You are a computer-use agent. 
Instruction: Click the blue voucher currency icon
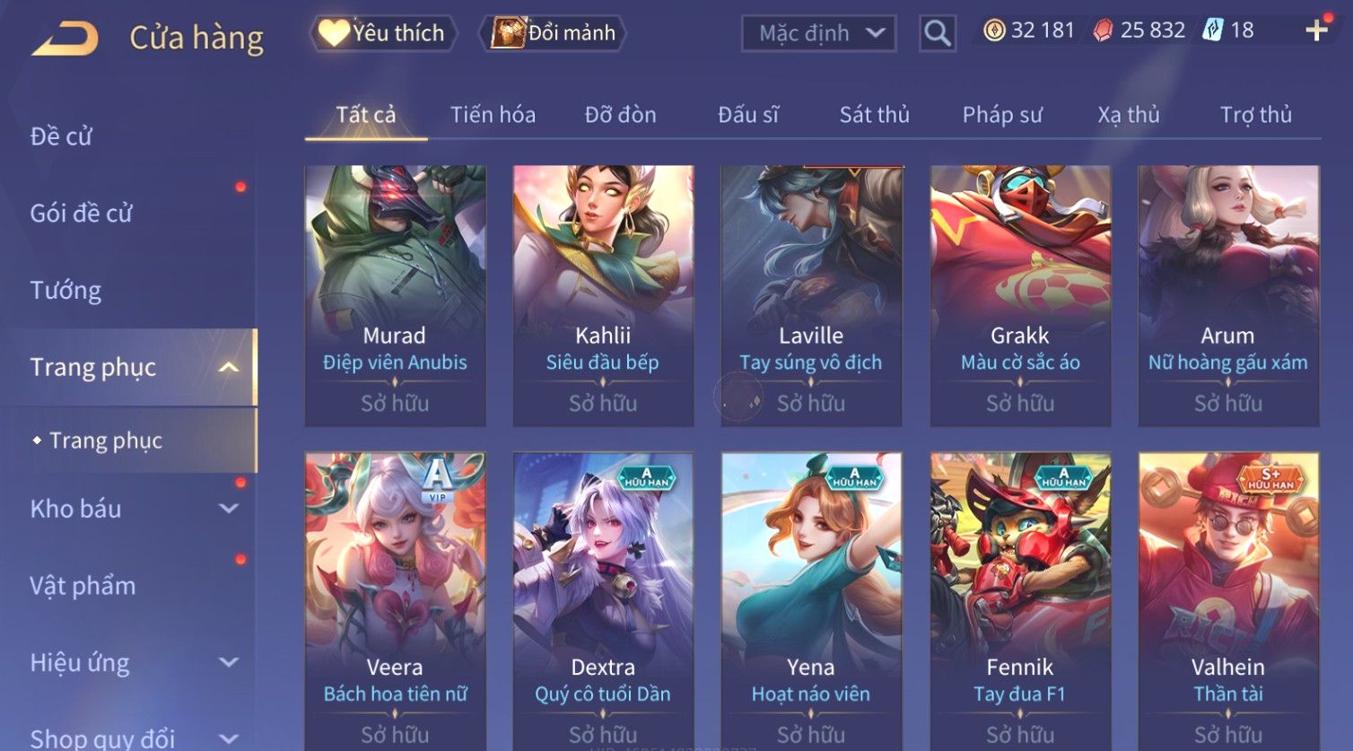coord(1213,31)
